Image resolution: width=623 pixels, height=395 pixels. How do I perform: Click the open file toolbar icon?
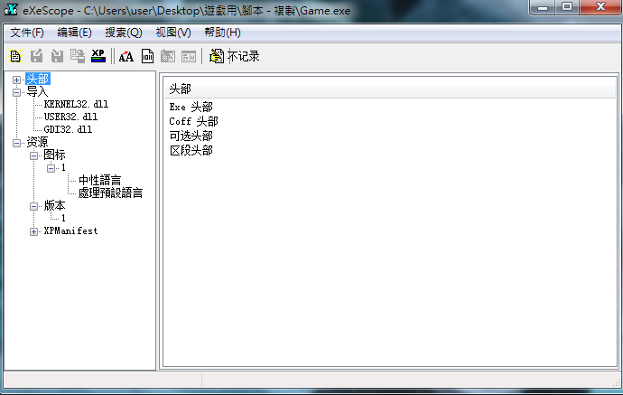click(x=15, y=56)
